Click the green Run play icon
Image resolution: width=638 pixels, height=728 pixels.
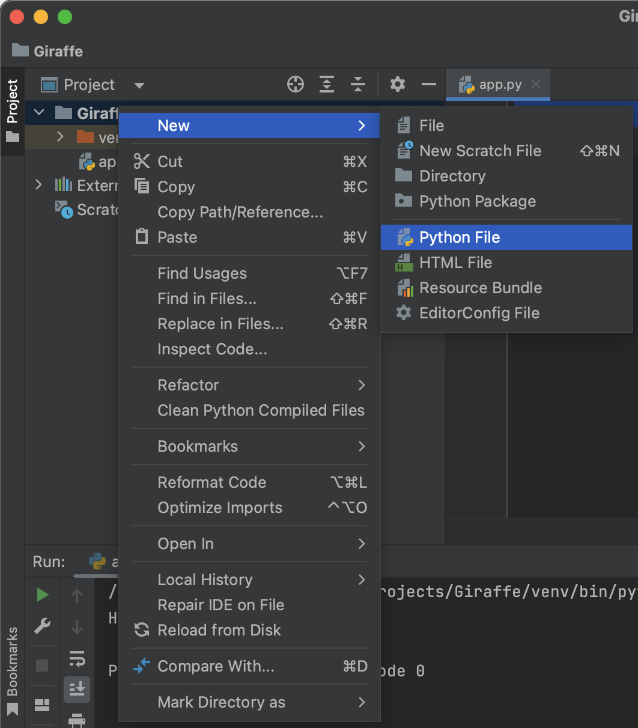[42, 595]
